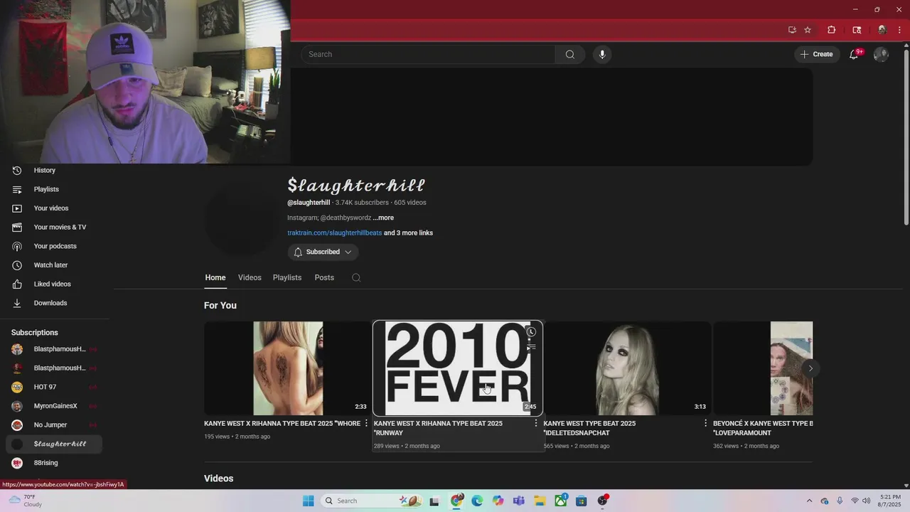Open the weather widget showing 70°F
Viewport: 910px width, 512px height.
pos(27,501)
